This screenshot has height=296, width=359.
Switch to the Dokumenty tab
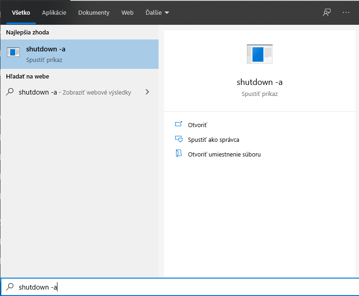[94, 12]
